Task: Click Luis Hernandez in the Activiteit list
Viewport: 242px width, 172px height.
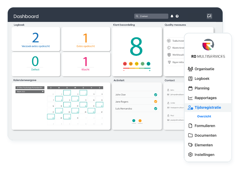Action: [x=124, y=109]
